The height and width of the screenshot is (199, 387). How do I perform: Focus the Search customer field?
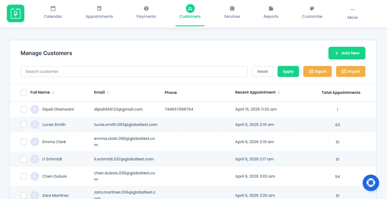(134, 71)
